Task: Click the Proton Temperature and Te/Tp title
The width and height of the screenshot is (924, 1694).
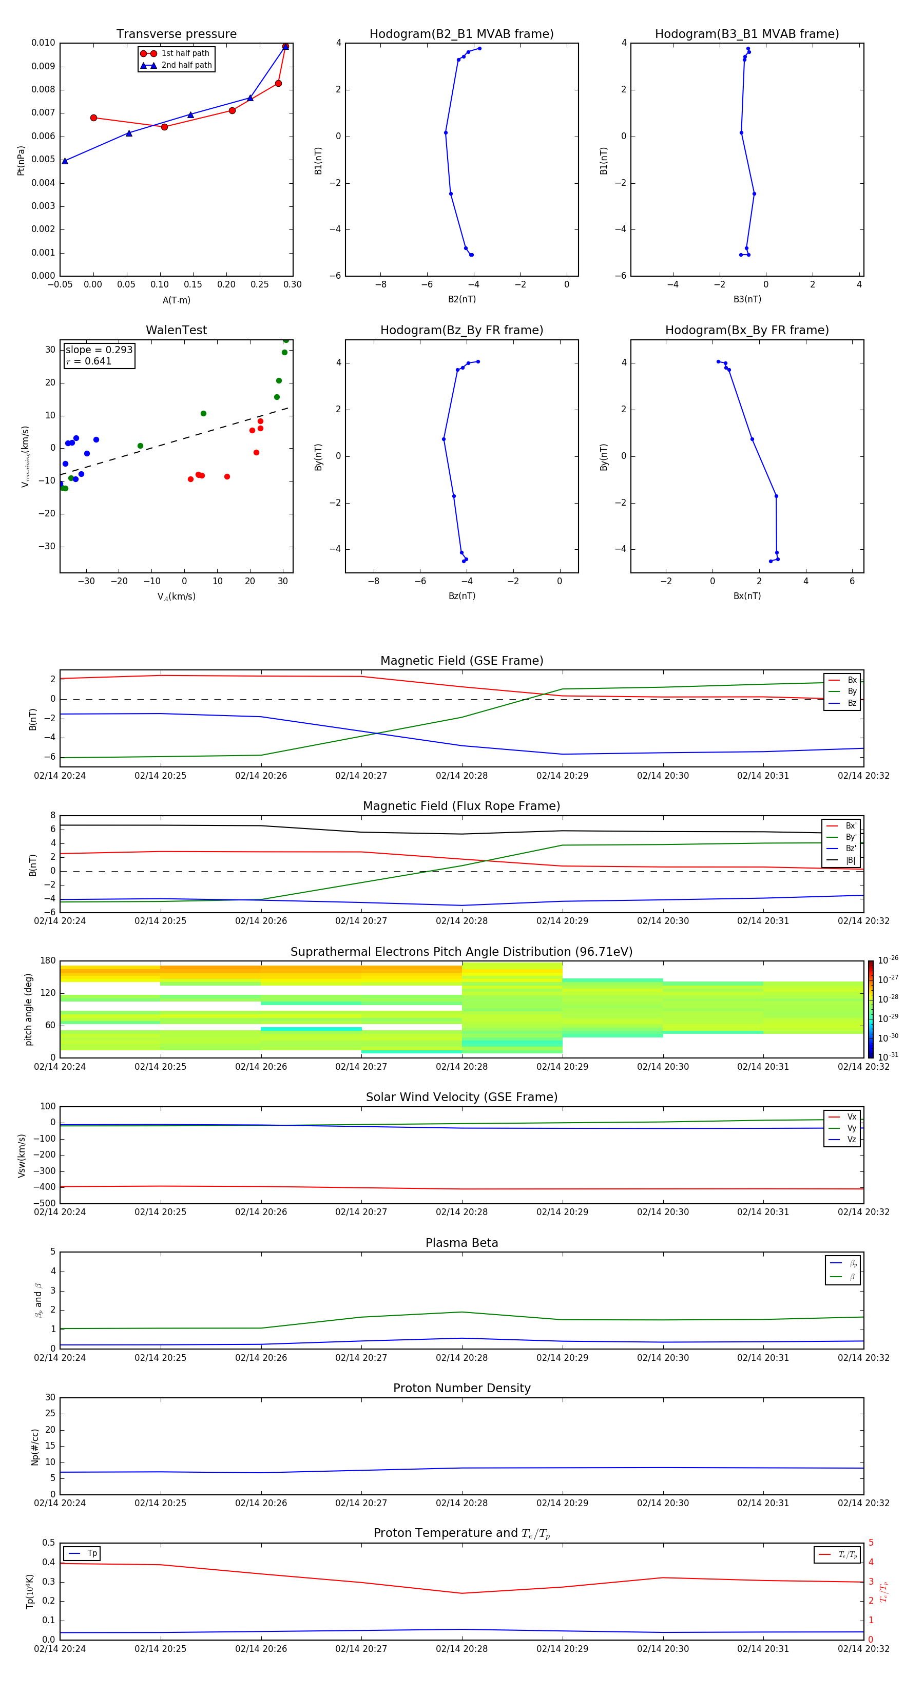Action: click(461, 1533)
